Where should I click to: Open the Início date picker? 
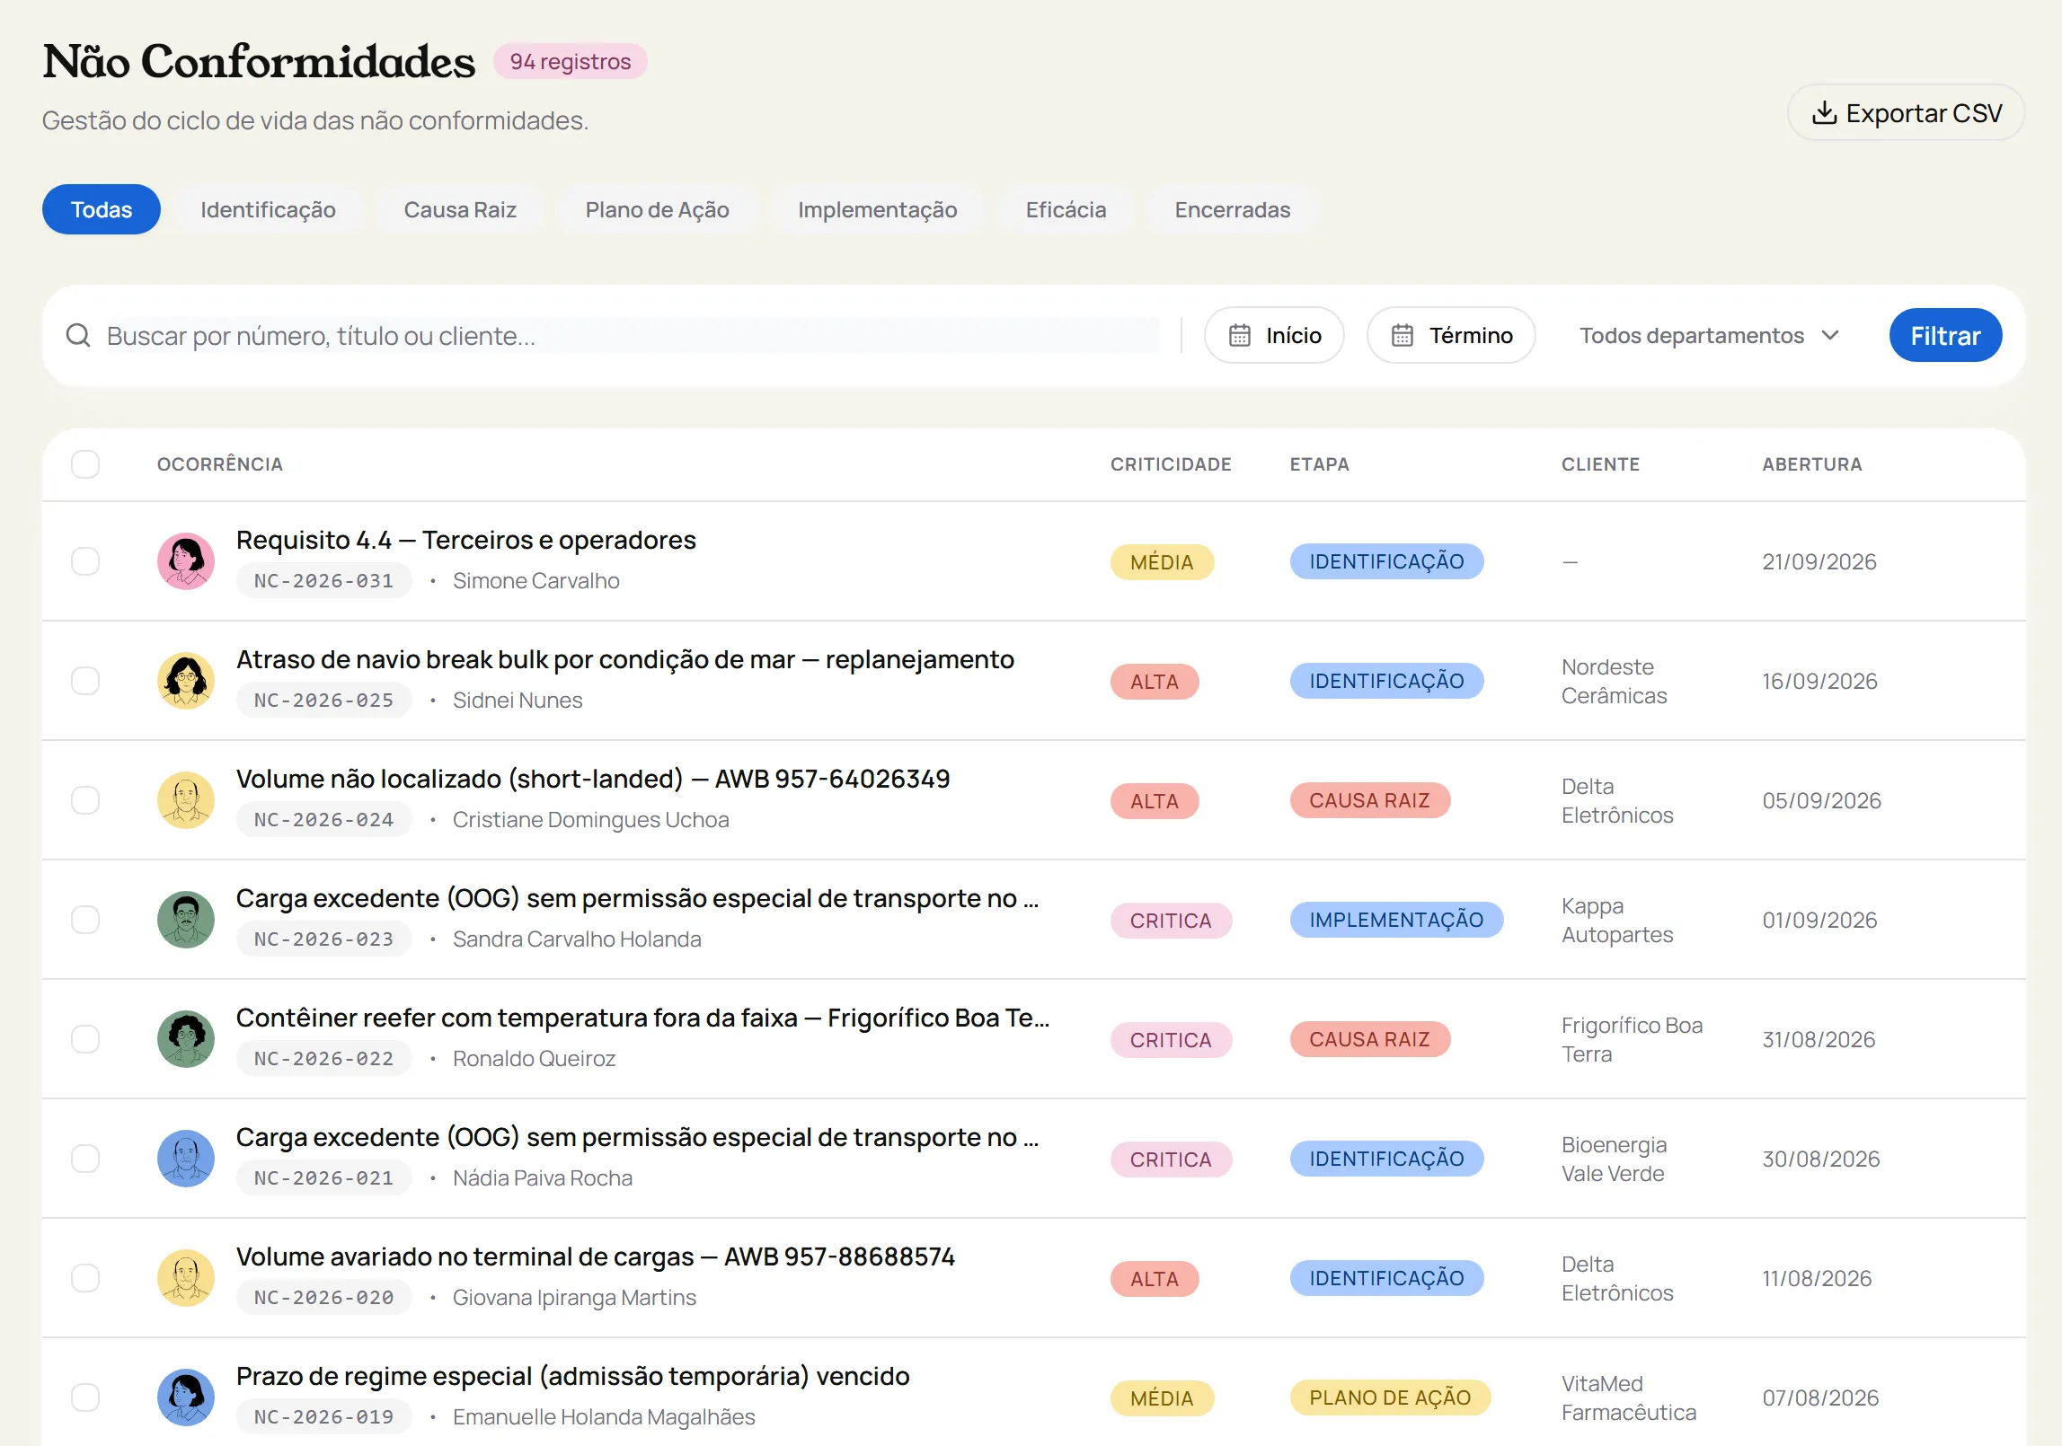(x=1274, y=336)
